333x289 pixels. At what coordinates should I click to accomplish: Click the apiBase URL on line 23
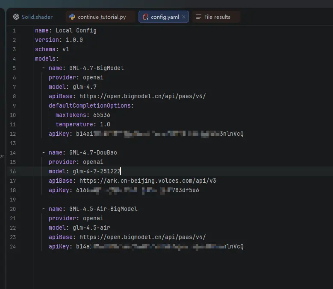142,237
